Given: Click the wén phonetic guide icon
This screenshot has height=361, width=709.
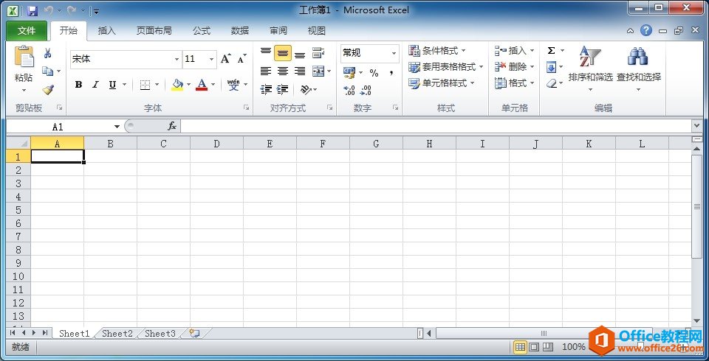Looking at the screenshot, I should pos(233,85).
